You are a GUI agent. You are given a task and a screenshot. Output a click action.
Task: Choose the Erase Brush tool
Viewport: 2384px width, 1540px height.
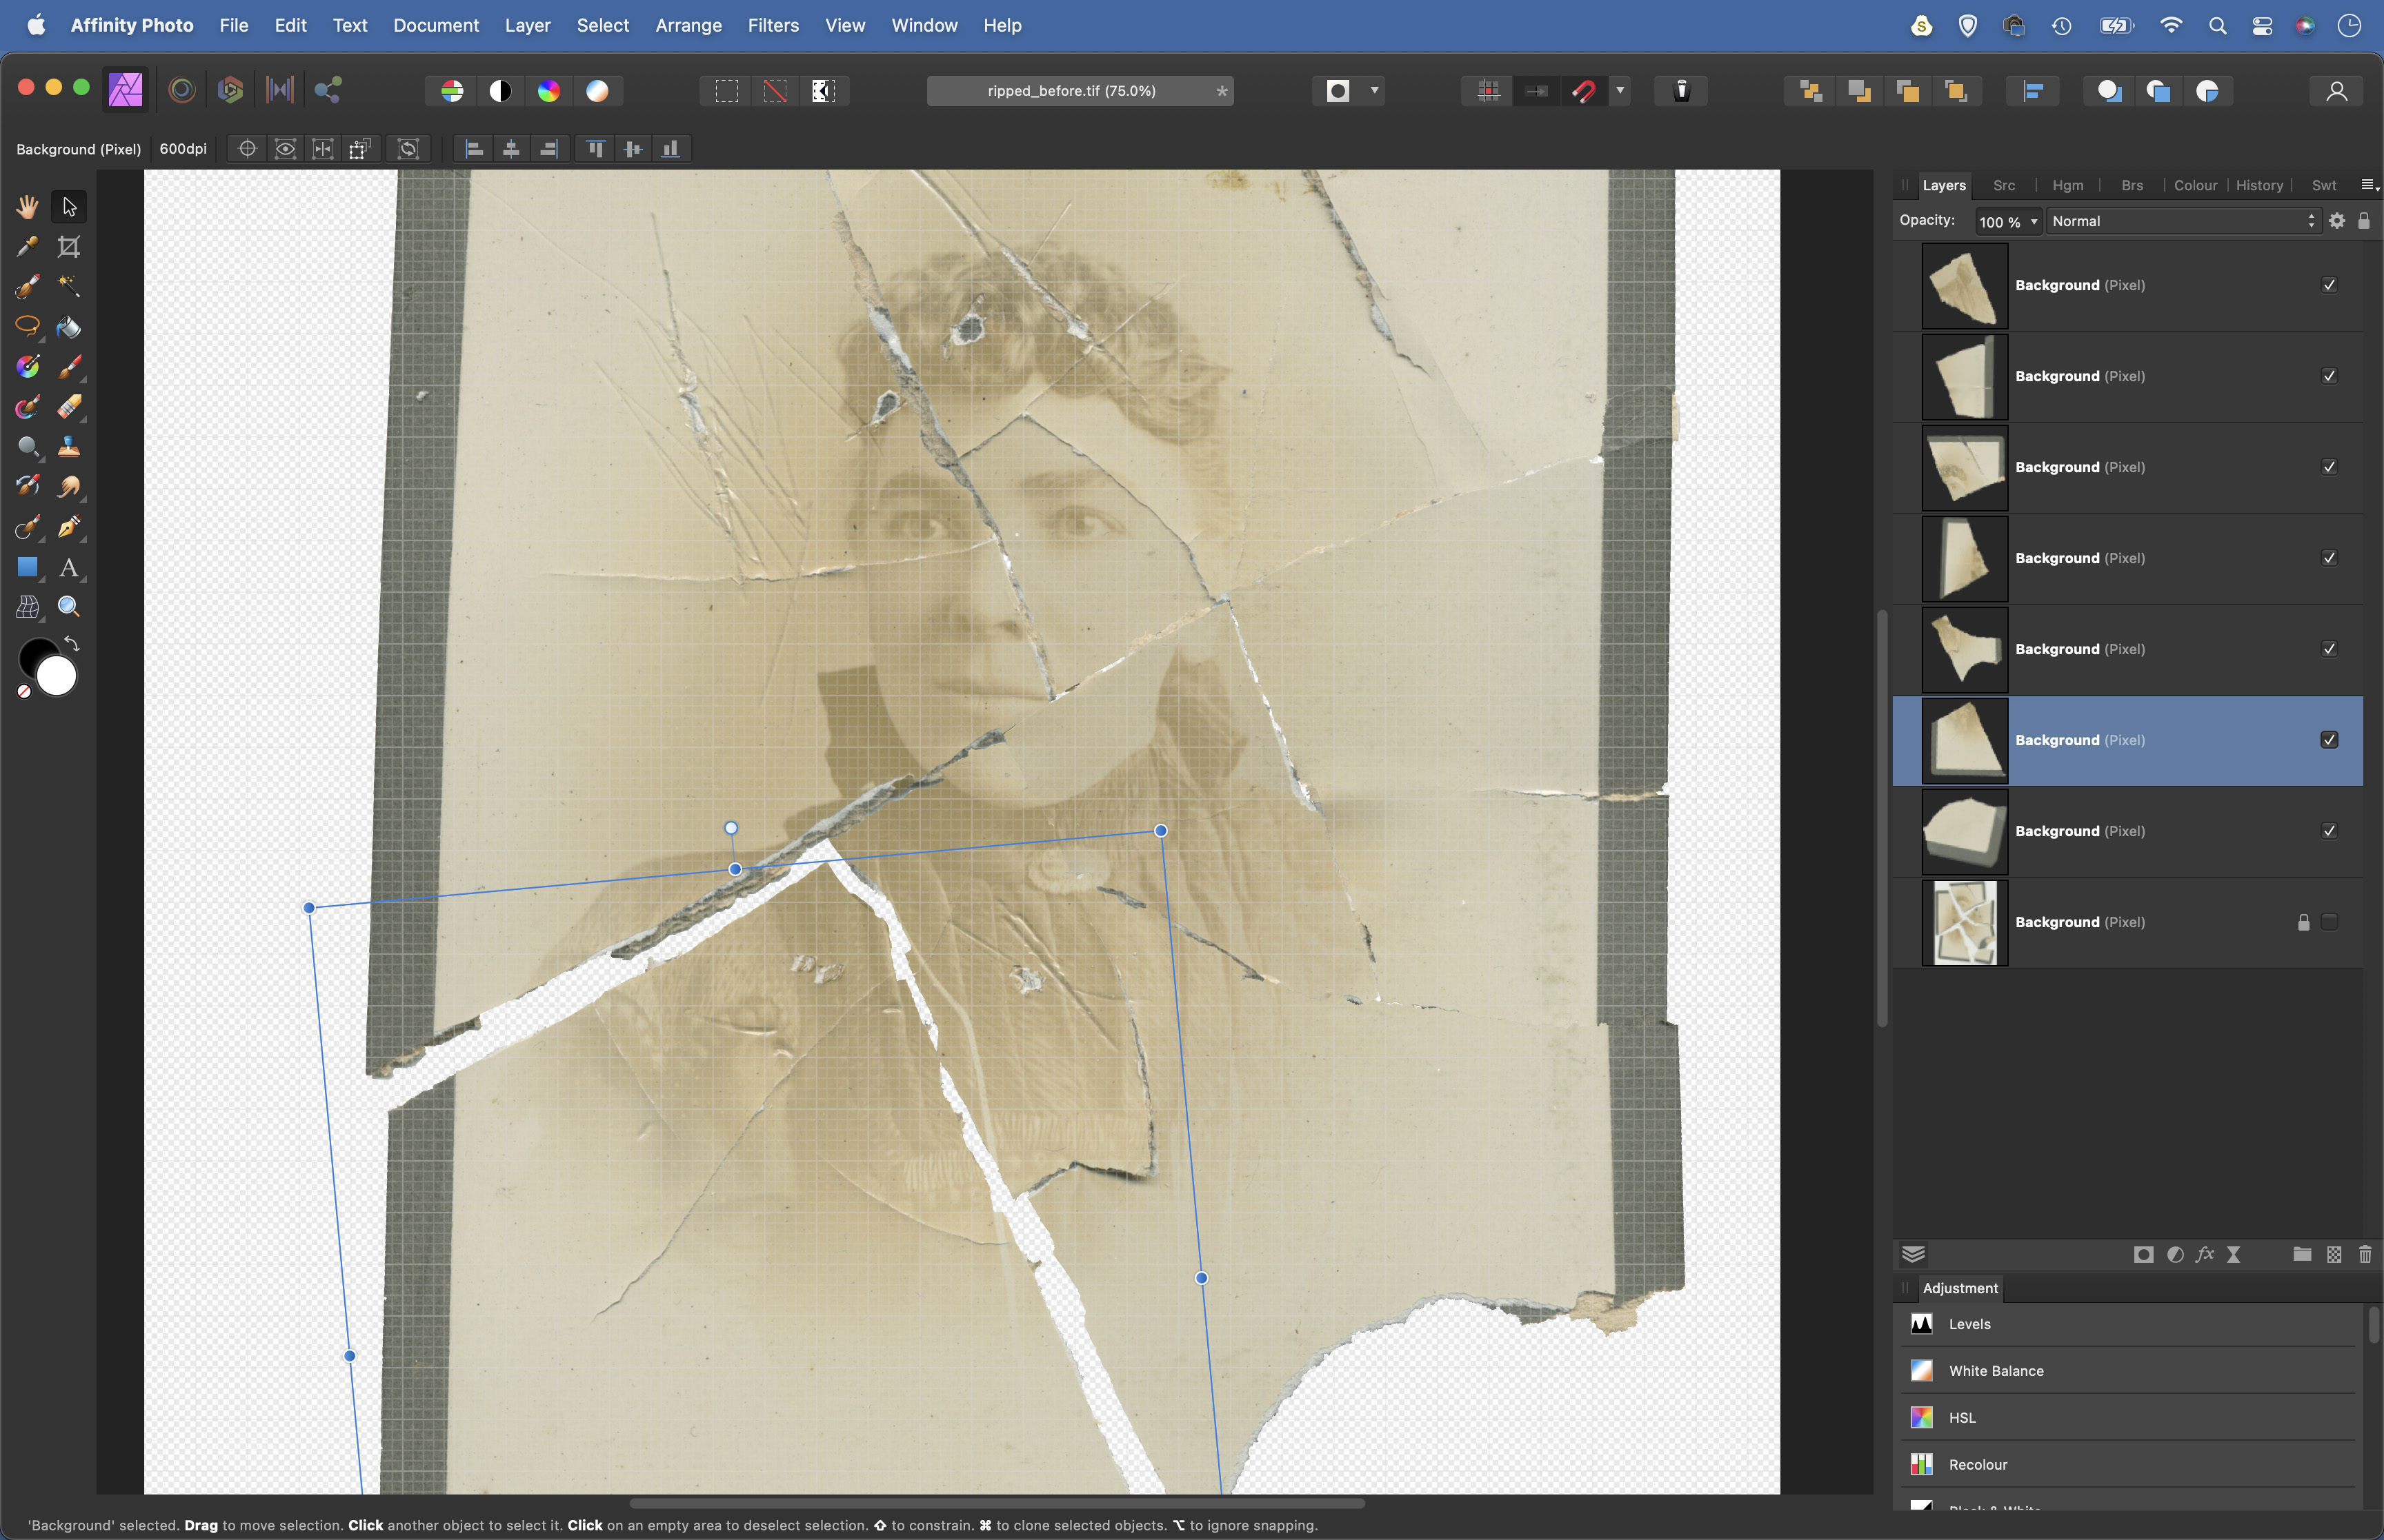point(69,407)
